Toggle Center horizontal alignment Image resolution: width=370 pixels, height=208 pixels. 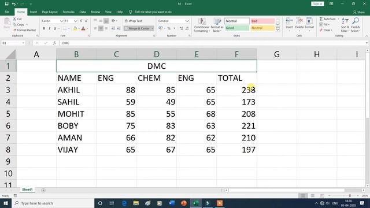(x=101, y=28)
